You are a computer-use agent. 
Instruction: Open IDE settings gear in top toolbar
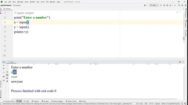pyautogui.click(x=182, y=5)
